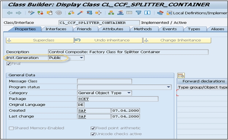228x140 pixels.
Task: Click the General Data group title
Action: tap(22, 75)
